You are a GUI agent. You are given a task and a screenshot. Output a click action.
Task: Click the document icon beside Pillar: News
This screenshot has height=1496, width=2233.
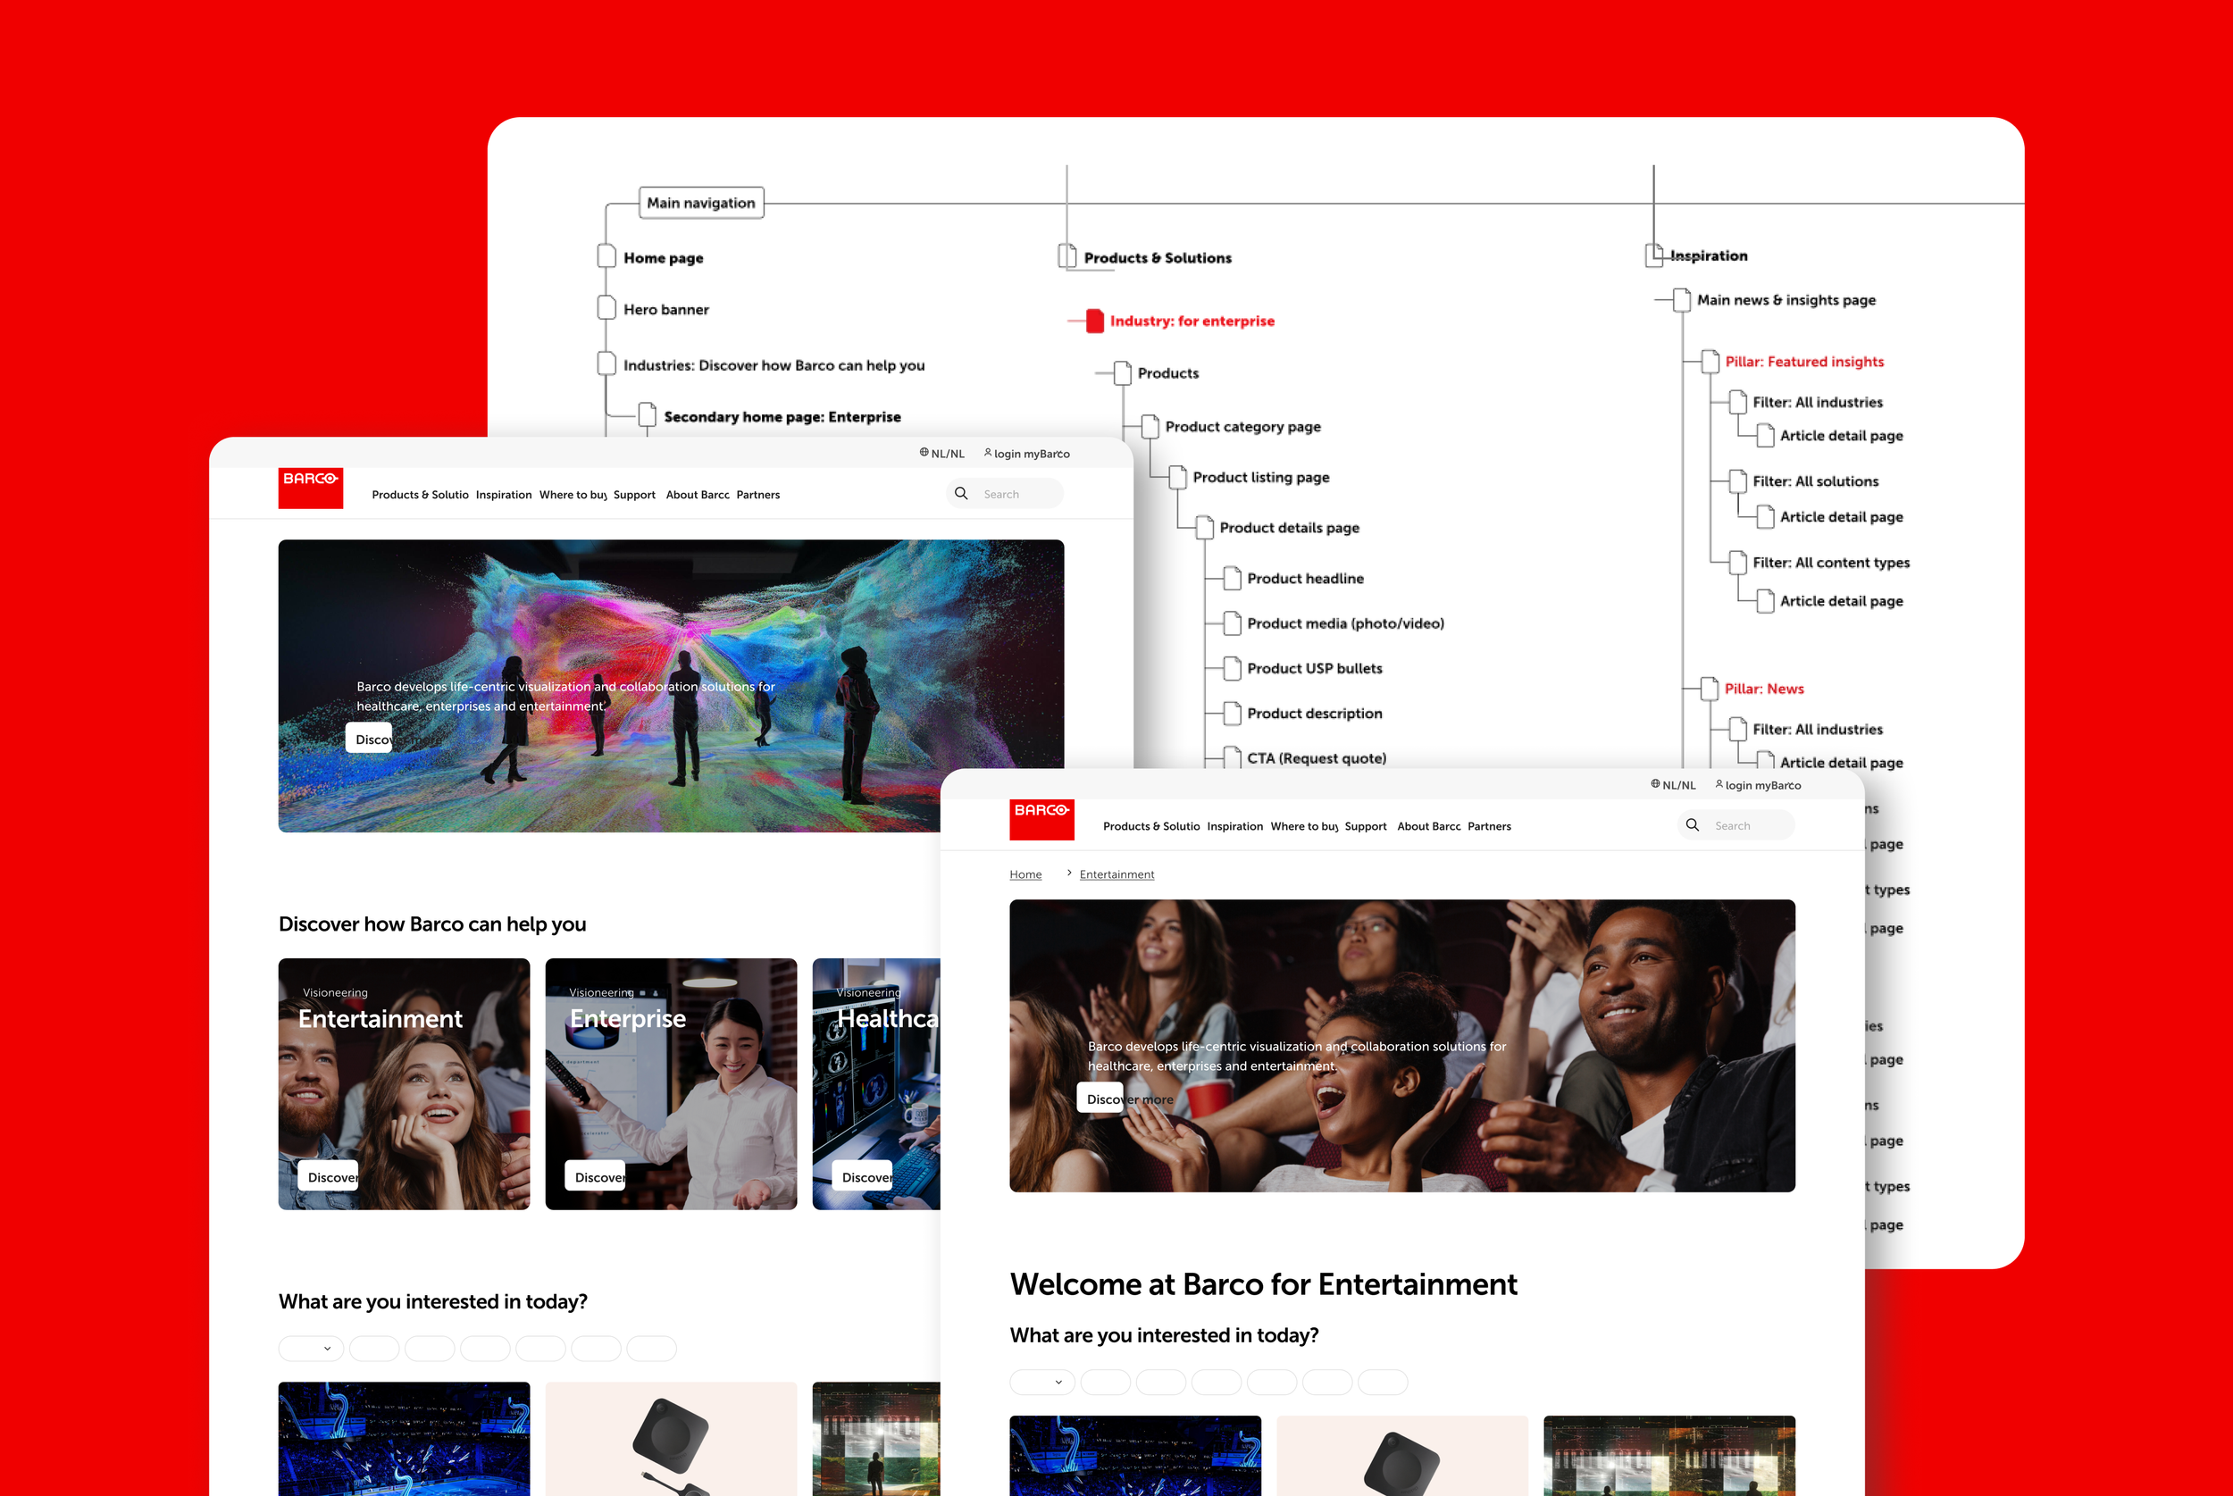(1710, 688)
